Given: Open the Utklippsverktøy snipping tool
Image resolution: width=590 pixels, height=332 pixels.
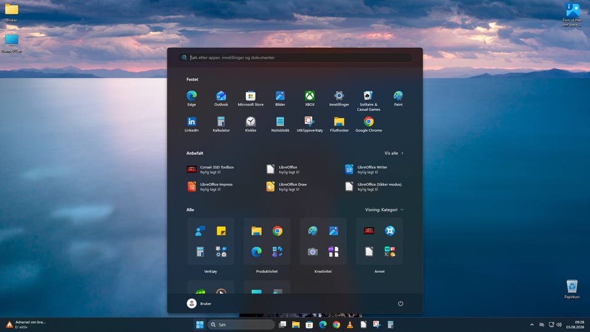Looking at the screenshot, I should click(310, 124).
